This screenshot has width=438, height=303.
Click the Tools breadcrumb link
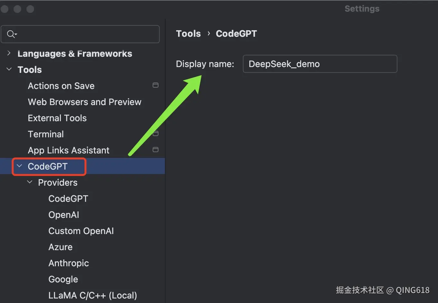click(x=188, y=34)
